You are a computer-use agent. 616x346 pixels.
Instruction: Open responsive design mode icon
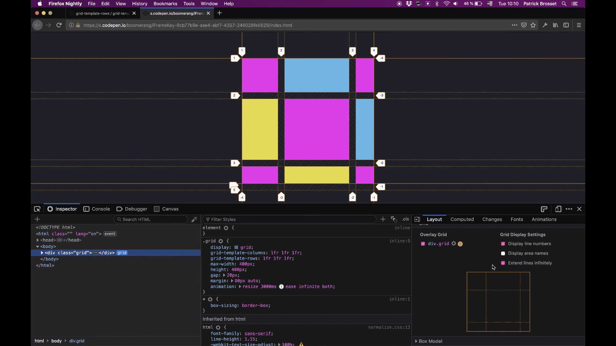pos(558,209)
